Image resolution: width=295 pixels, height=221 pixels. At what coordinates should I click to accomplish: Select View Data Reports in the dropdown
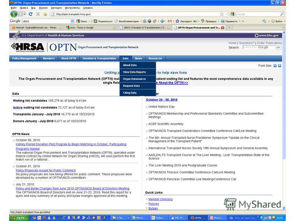point(138,72)
